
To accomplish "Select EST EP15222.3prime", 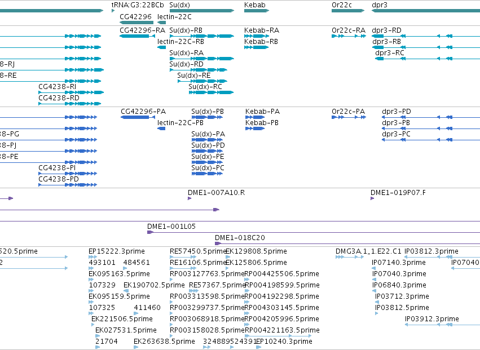I will coord(93,258).
